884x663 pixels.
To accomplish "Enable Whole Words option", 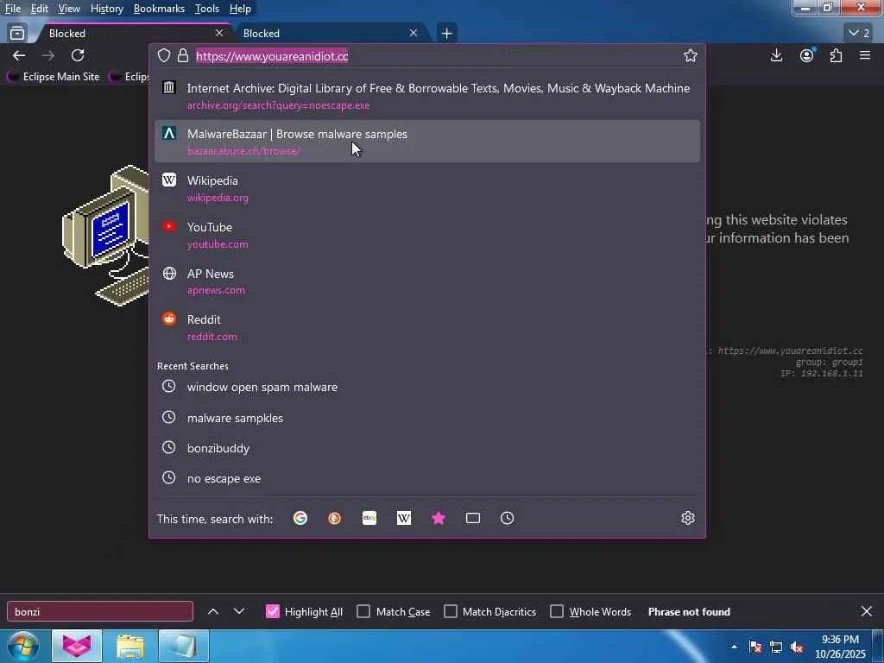I will 557,612.
